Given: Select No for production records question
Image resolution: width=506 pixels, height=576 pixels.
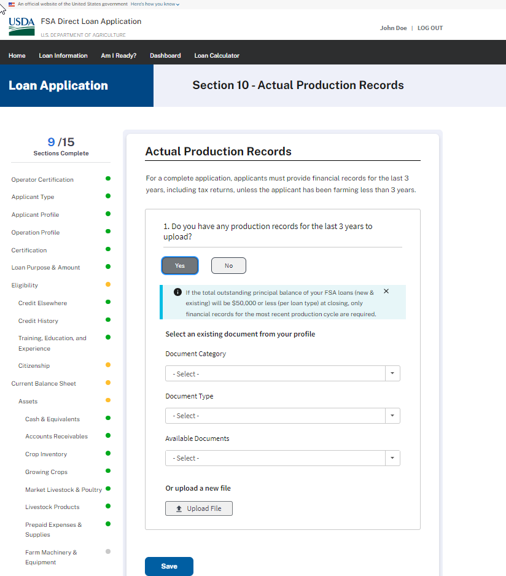Looking at the screenshot, I should [228, 265].
